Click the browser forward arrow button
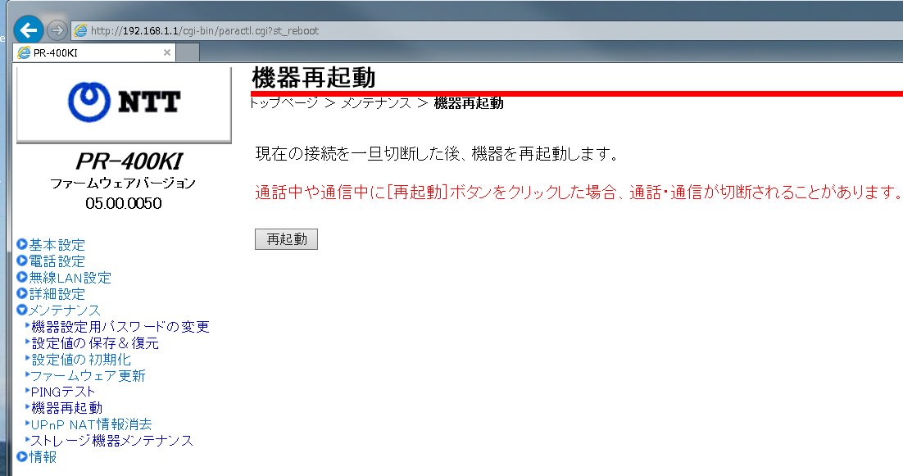Image resolution: width=903 pixels, height=476 pixels. pyautogui.click(x=57, y=30)
